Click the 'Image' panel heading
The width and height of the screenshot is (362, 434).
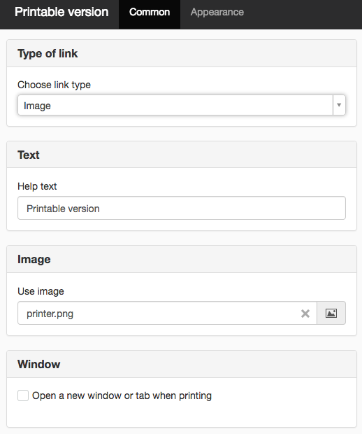tap(34, 259)
